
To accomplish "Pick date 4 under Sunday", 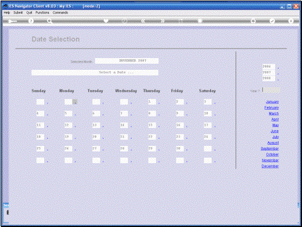I will [40, 114].
